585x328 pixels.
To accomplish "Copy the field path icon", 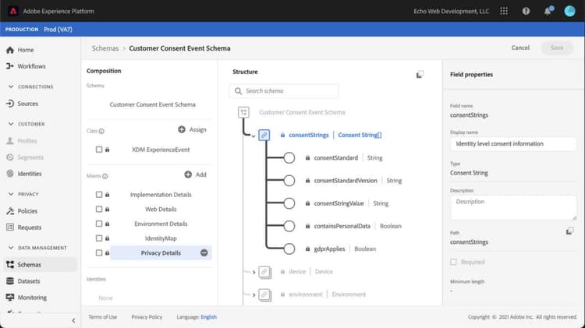I will [x=569, y=231].
